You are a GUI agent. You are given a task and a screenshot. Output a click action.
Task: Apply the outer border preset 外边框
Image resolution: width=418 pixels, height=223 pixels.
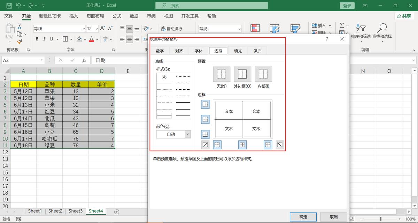(242, 74)
